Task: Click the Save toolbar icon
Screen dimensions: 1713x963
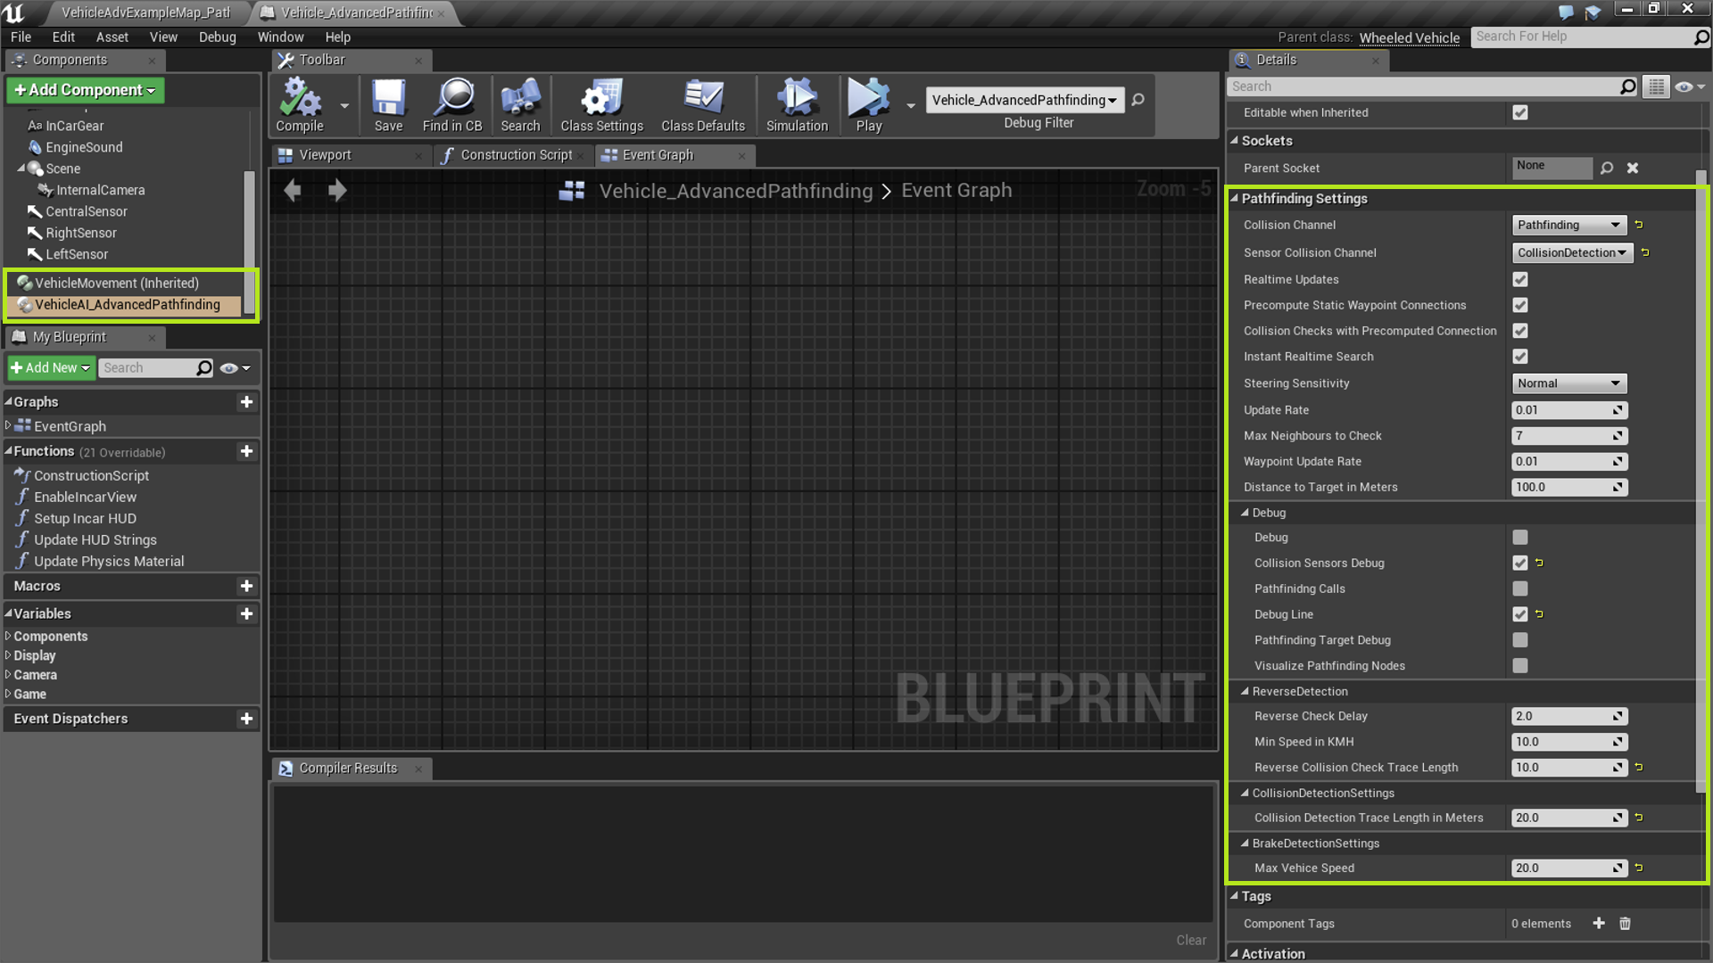Action: tap(387, 103)
